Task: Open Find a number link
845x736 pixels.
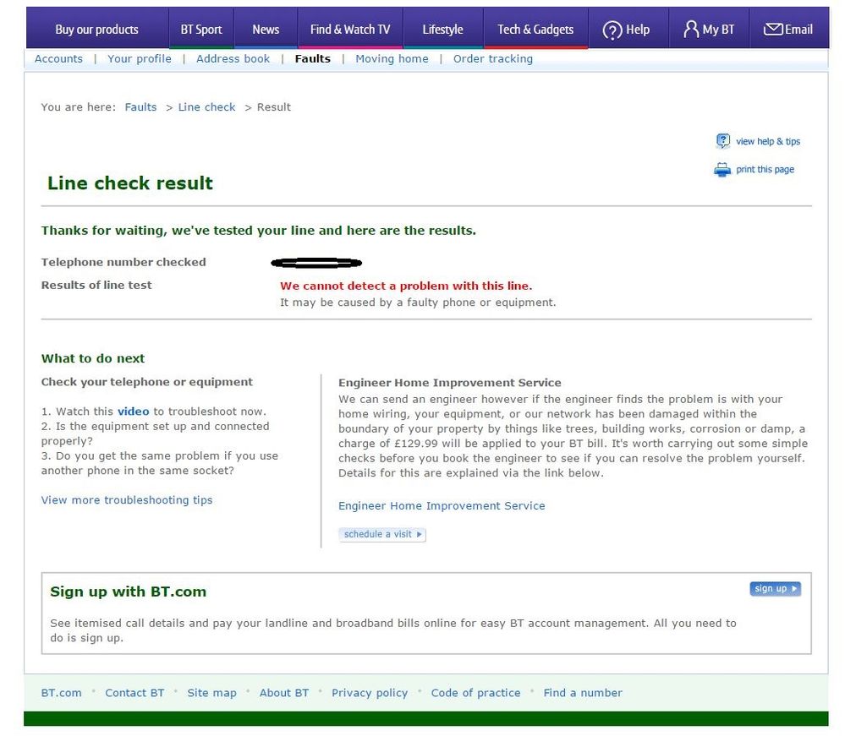Action: pyautogui.click(x=583, y=693)
